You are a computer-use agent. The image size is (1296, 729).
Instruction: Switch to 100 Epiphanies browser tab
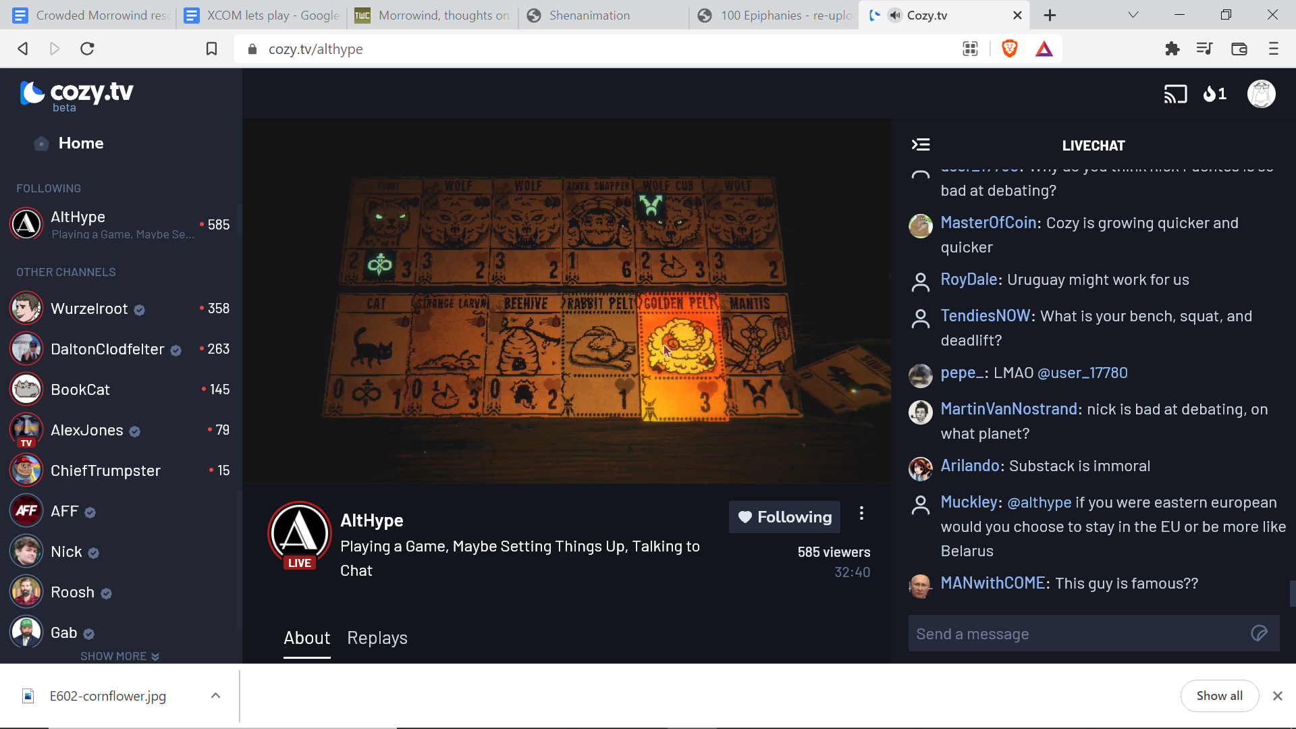(775, 15)
